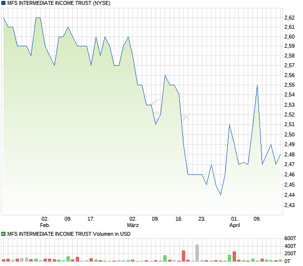Click the price line's 2,55 peak near 09. April
The image size is (303, 266).
pyautogui.click(x=257, y=85)
